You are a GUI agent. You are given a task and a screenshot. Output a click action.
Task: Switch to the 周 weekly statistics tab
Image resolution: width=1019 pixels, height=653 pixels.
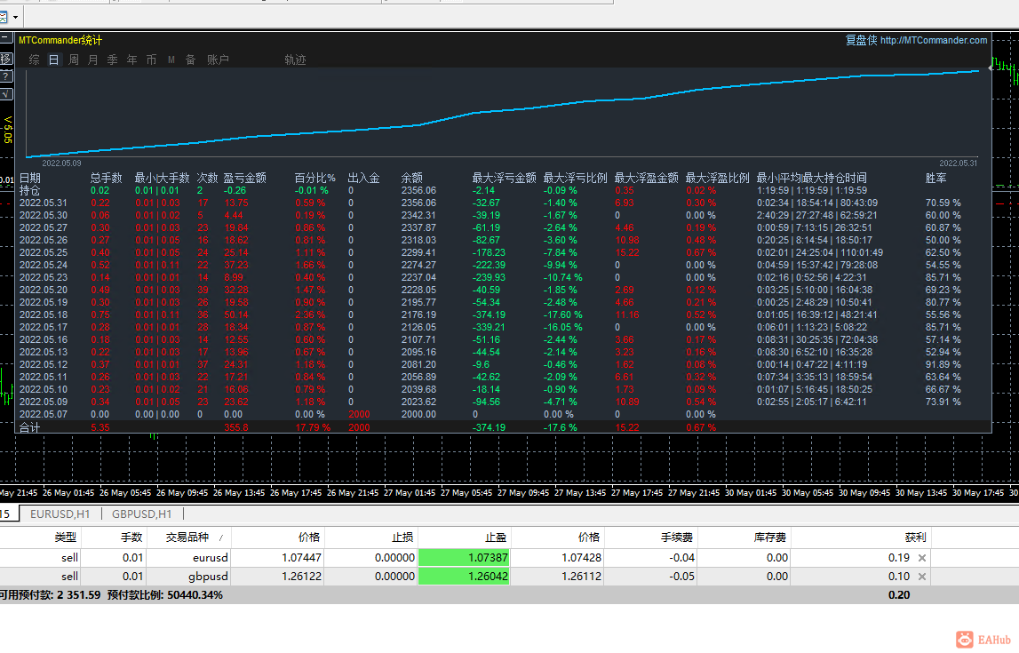(x=74, y=60)
